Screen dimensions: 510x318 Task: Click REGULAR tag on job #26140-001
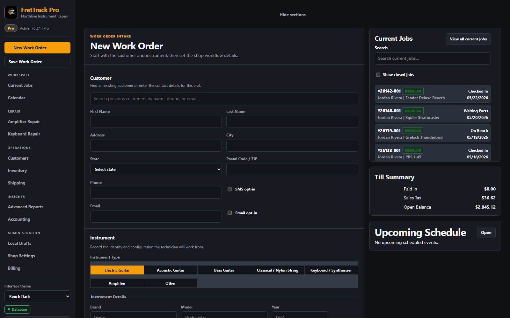pyautogui.click(x=413, y=111)
